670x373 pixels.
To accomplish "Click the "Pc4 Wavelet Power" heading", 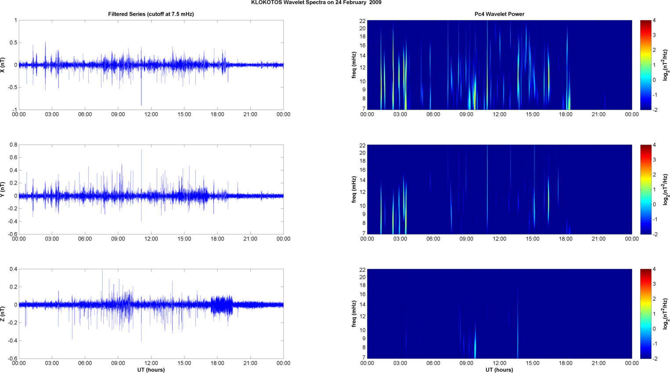I will 499,14.
